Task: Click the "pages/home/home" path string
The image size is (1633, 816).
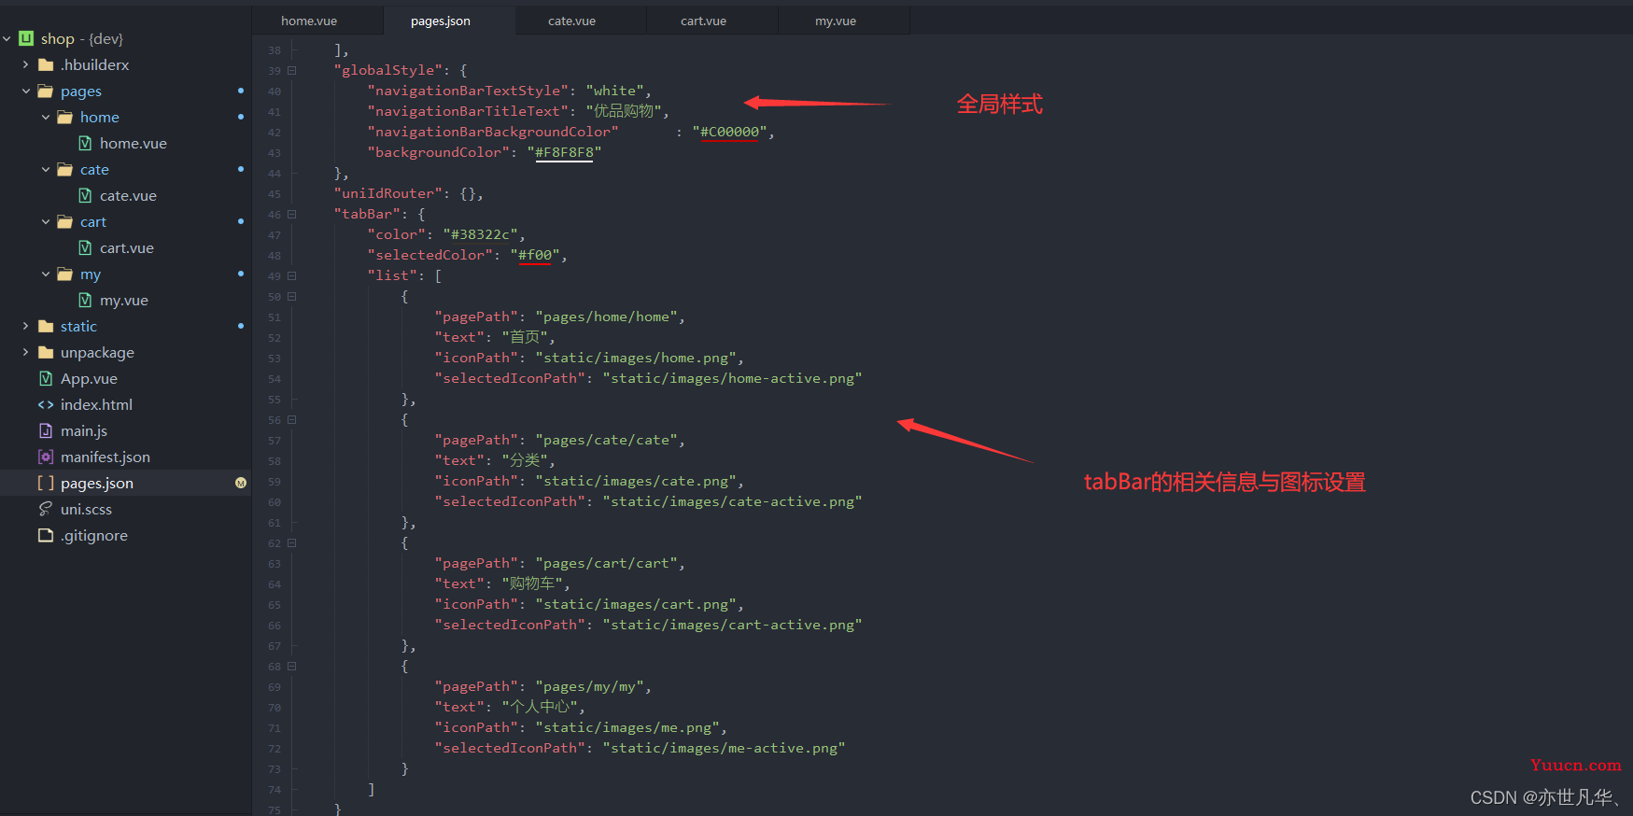Action: click(x=607, y=317)
